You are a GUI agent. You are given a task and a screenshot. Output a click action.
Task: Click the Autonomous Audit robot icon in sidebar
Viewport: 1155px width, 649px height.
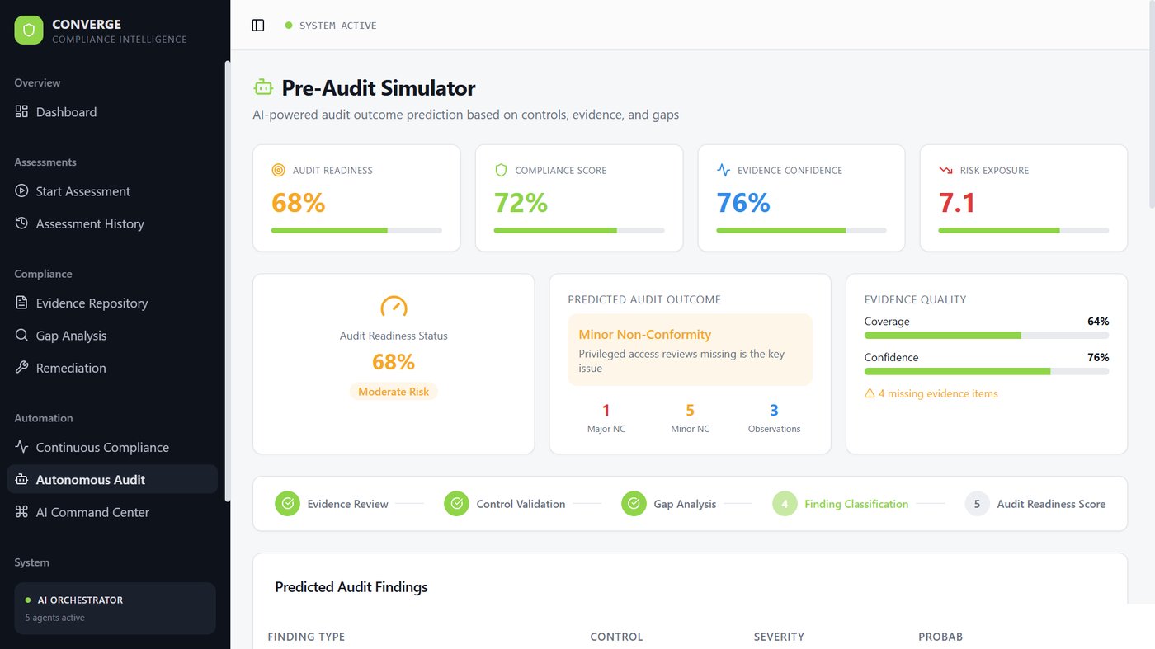(21, 479)
